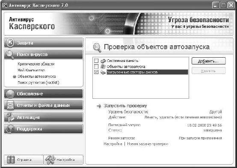Click Угроза безопасности status banner

198,20
